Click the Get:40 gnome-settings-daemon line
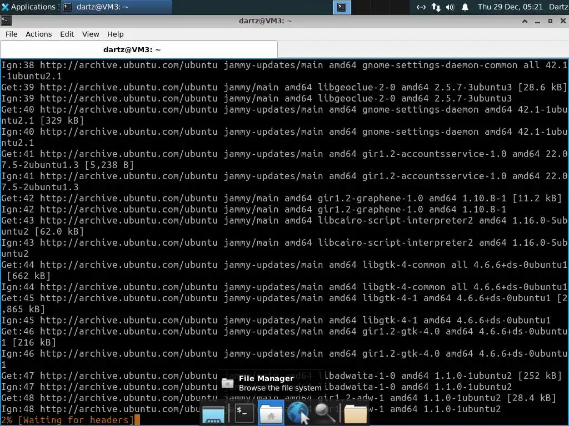This screenshot has width=569, height=426. (x=284, y=115)
